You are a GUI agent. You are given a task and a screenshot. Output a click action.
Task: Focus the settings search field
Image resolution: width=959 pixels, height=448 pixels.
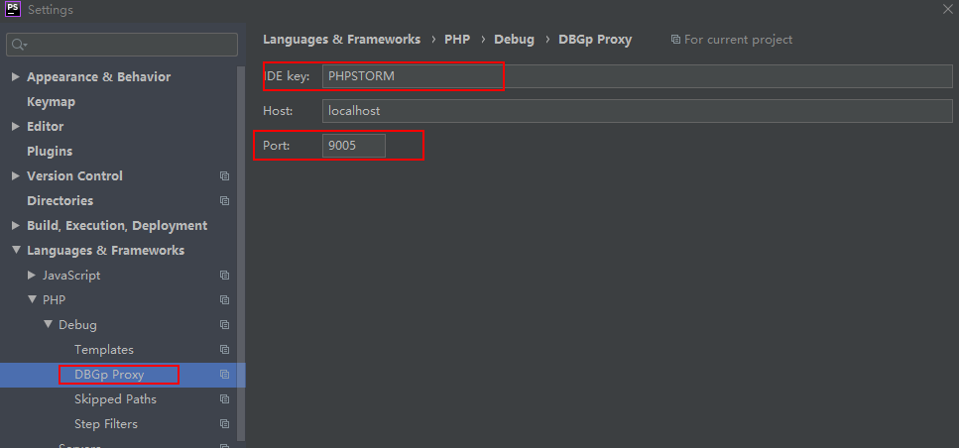[122, 45]
